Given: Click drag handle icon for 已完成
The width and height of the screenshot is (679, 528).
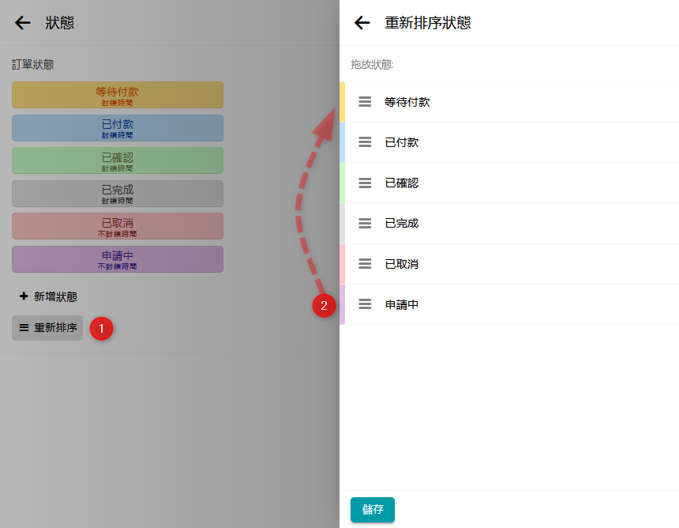Looking at the screenshot, I should click(365, 223).
